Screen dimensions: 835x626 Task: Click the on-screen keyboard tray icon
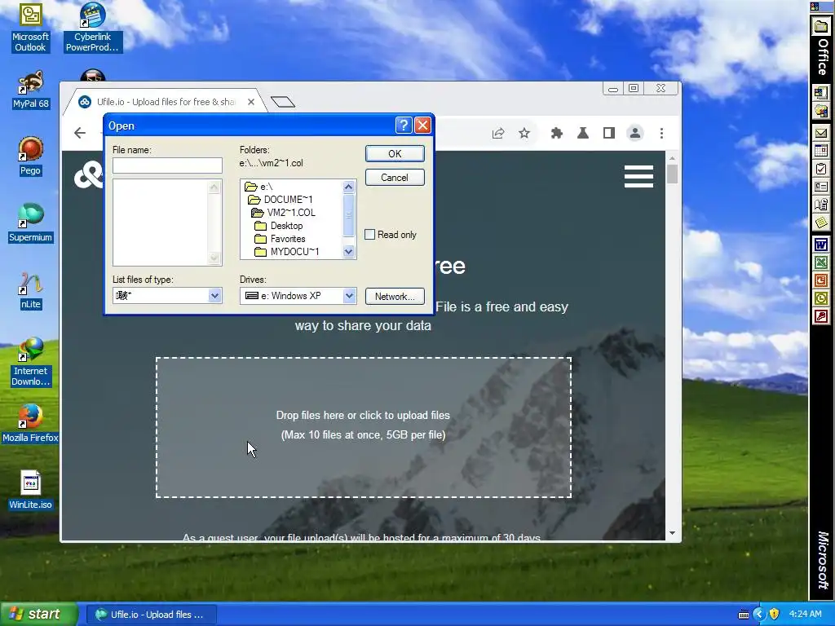744,615
